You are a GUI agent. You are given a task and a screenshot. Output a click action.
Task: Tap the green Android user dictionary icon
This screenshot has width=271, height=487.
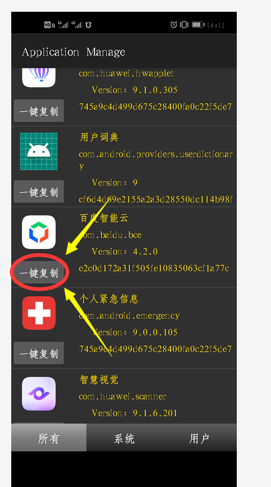39,151
